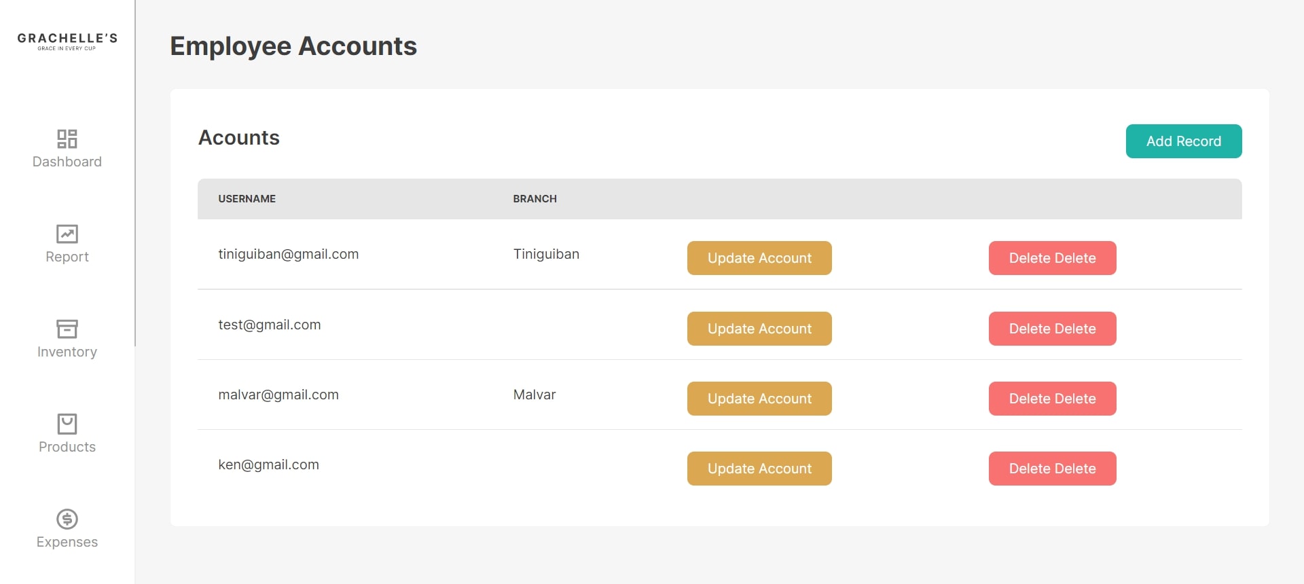The width and height of the screenshot is (1304, 584).
Task: Update the tiniguiban@gmail.com account
Action: pos(759,258)
